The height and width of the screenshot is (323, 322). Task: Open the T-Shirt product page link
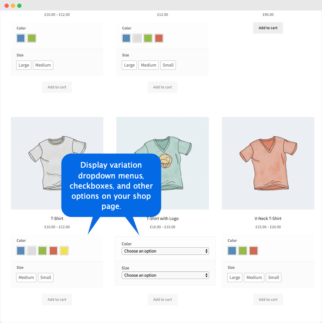(57, 218)
